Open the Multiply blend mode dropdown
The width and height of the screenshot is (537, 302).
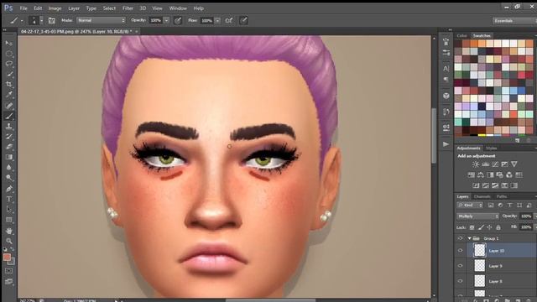point(477,216)
